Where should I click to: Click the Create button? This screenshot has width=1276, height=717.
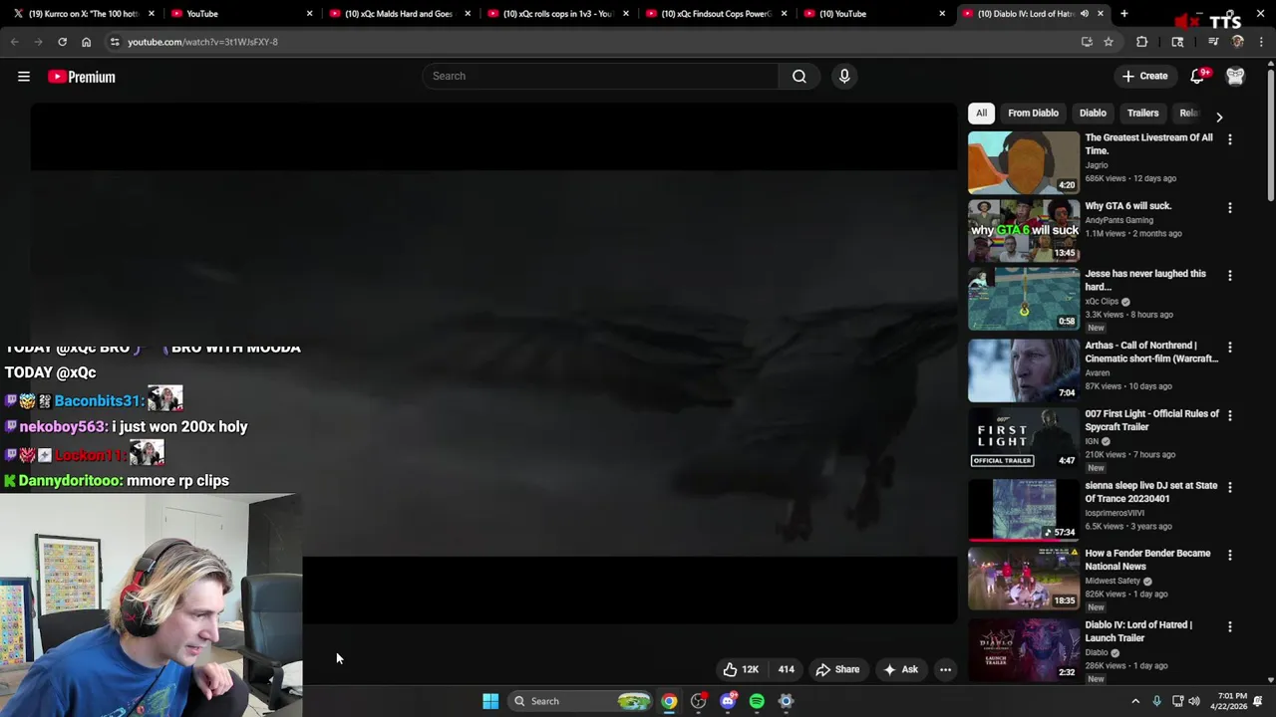(1144, 77)
